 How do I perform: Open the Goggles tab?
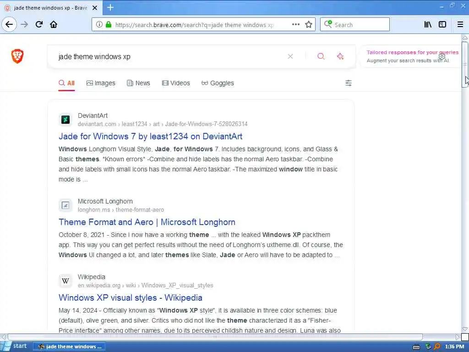(x=218, y=83)
